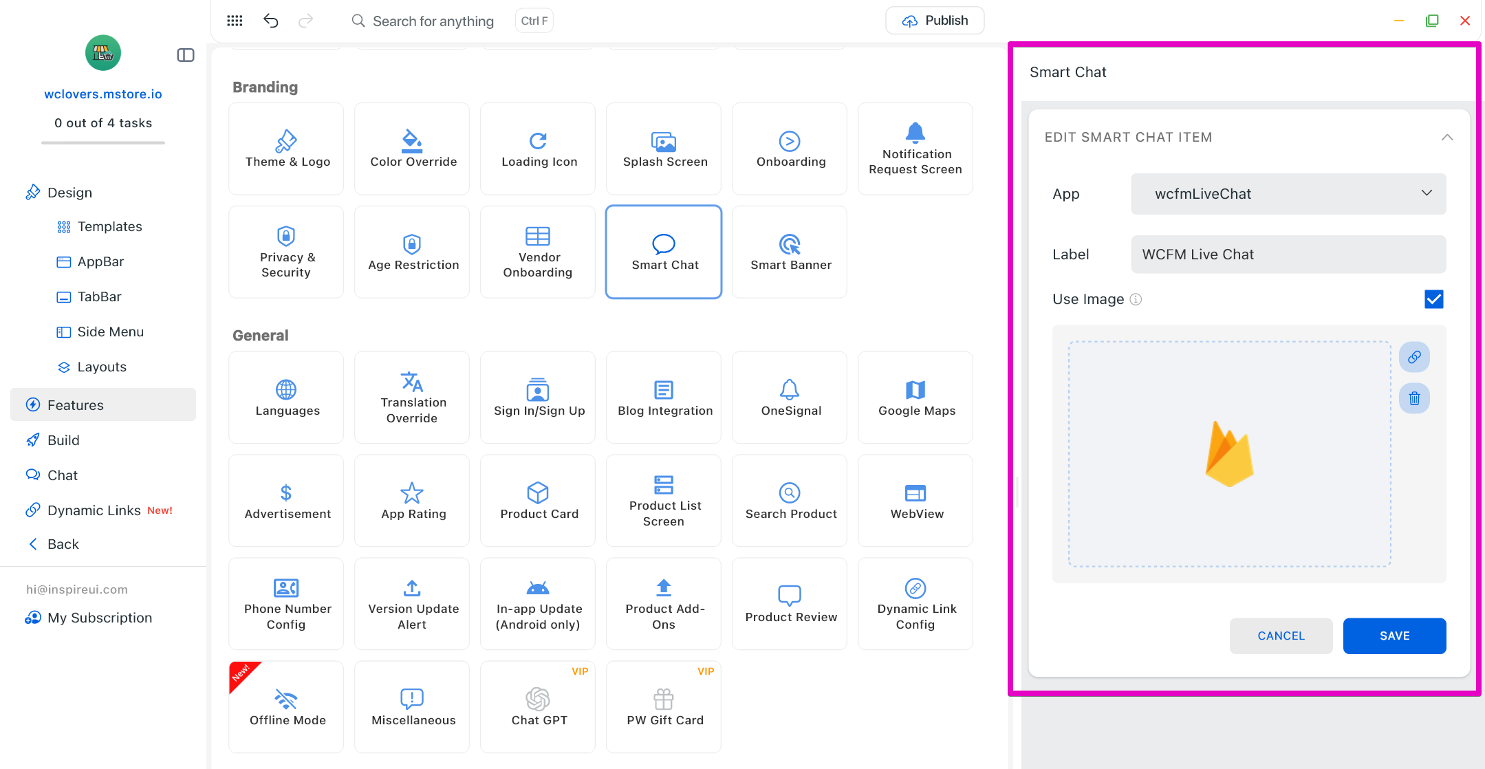1485x769 pixels.
Task: Click the Label field with WCFM Live Chat
Action: pos(1288,254)
